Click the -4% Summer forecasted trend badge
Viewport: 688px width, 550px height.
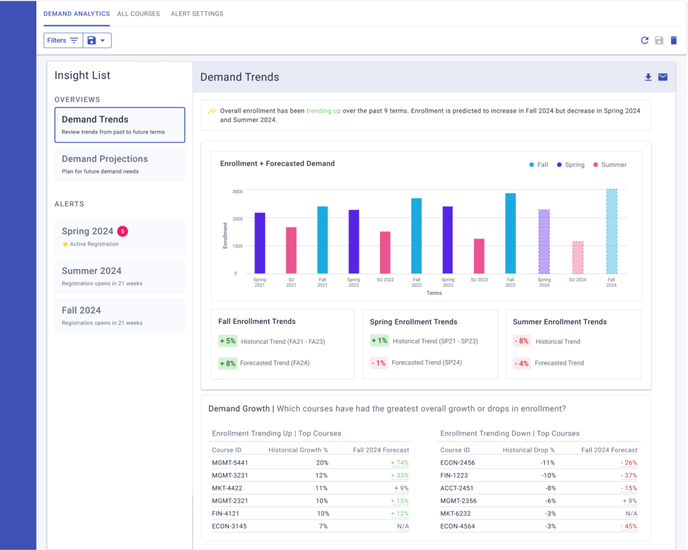click(522, 363)
